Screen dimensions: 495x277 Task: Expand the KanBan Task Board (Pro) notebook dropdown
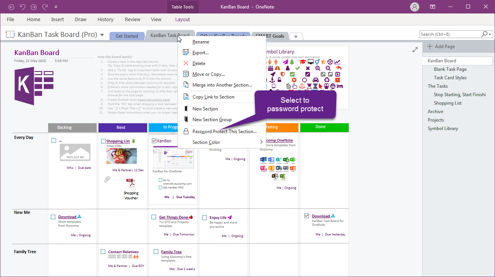(102, 35)
